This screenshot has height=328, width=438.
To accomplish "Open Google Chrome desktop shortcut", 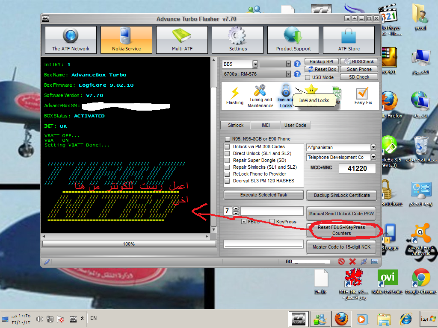I will [x=421, y=282].
